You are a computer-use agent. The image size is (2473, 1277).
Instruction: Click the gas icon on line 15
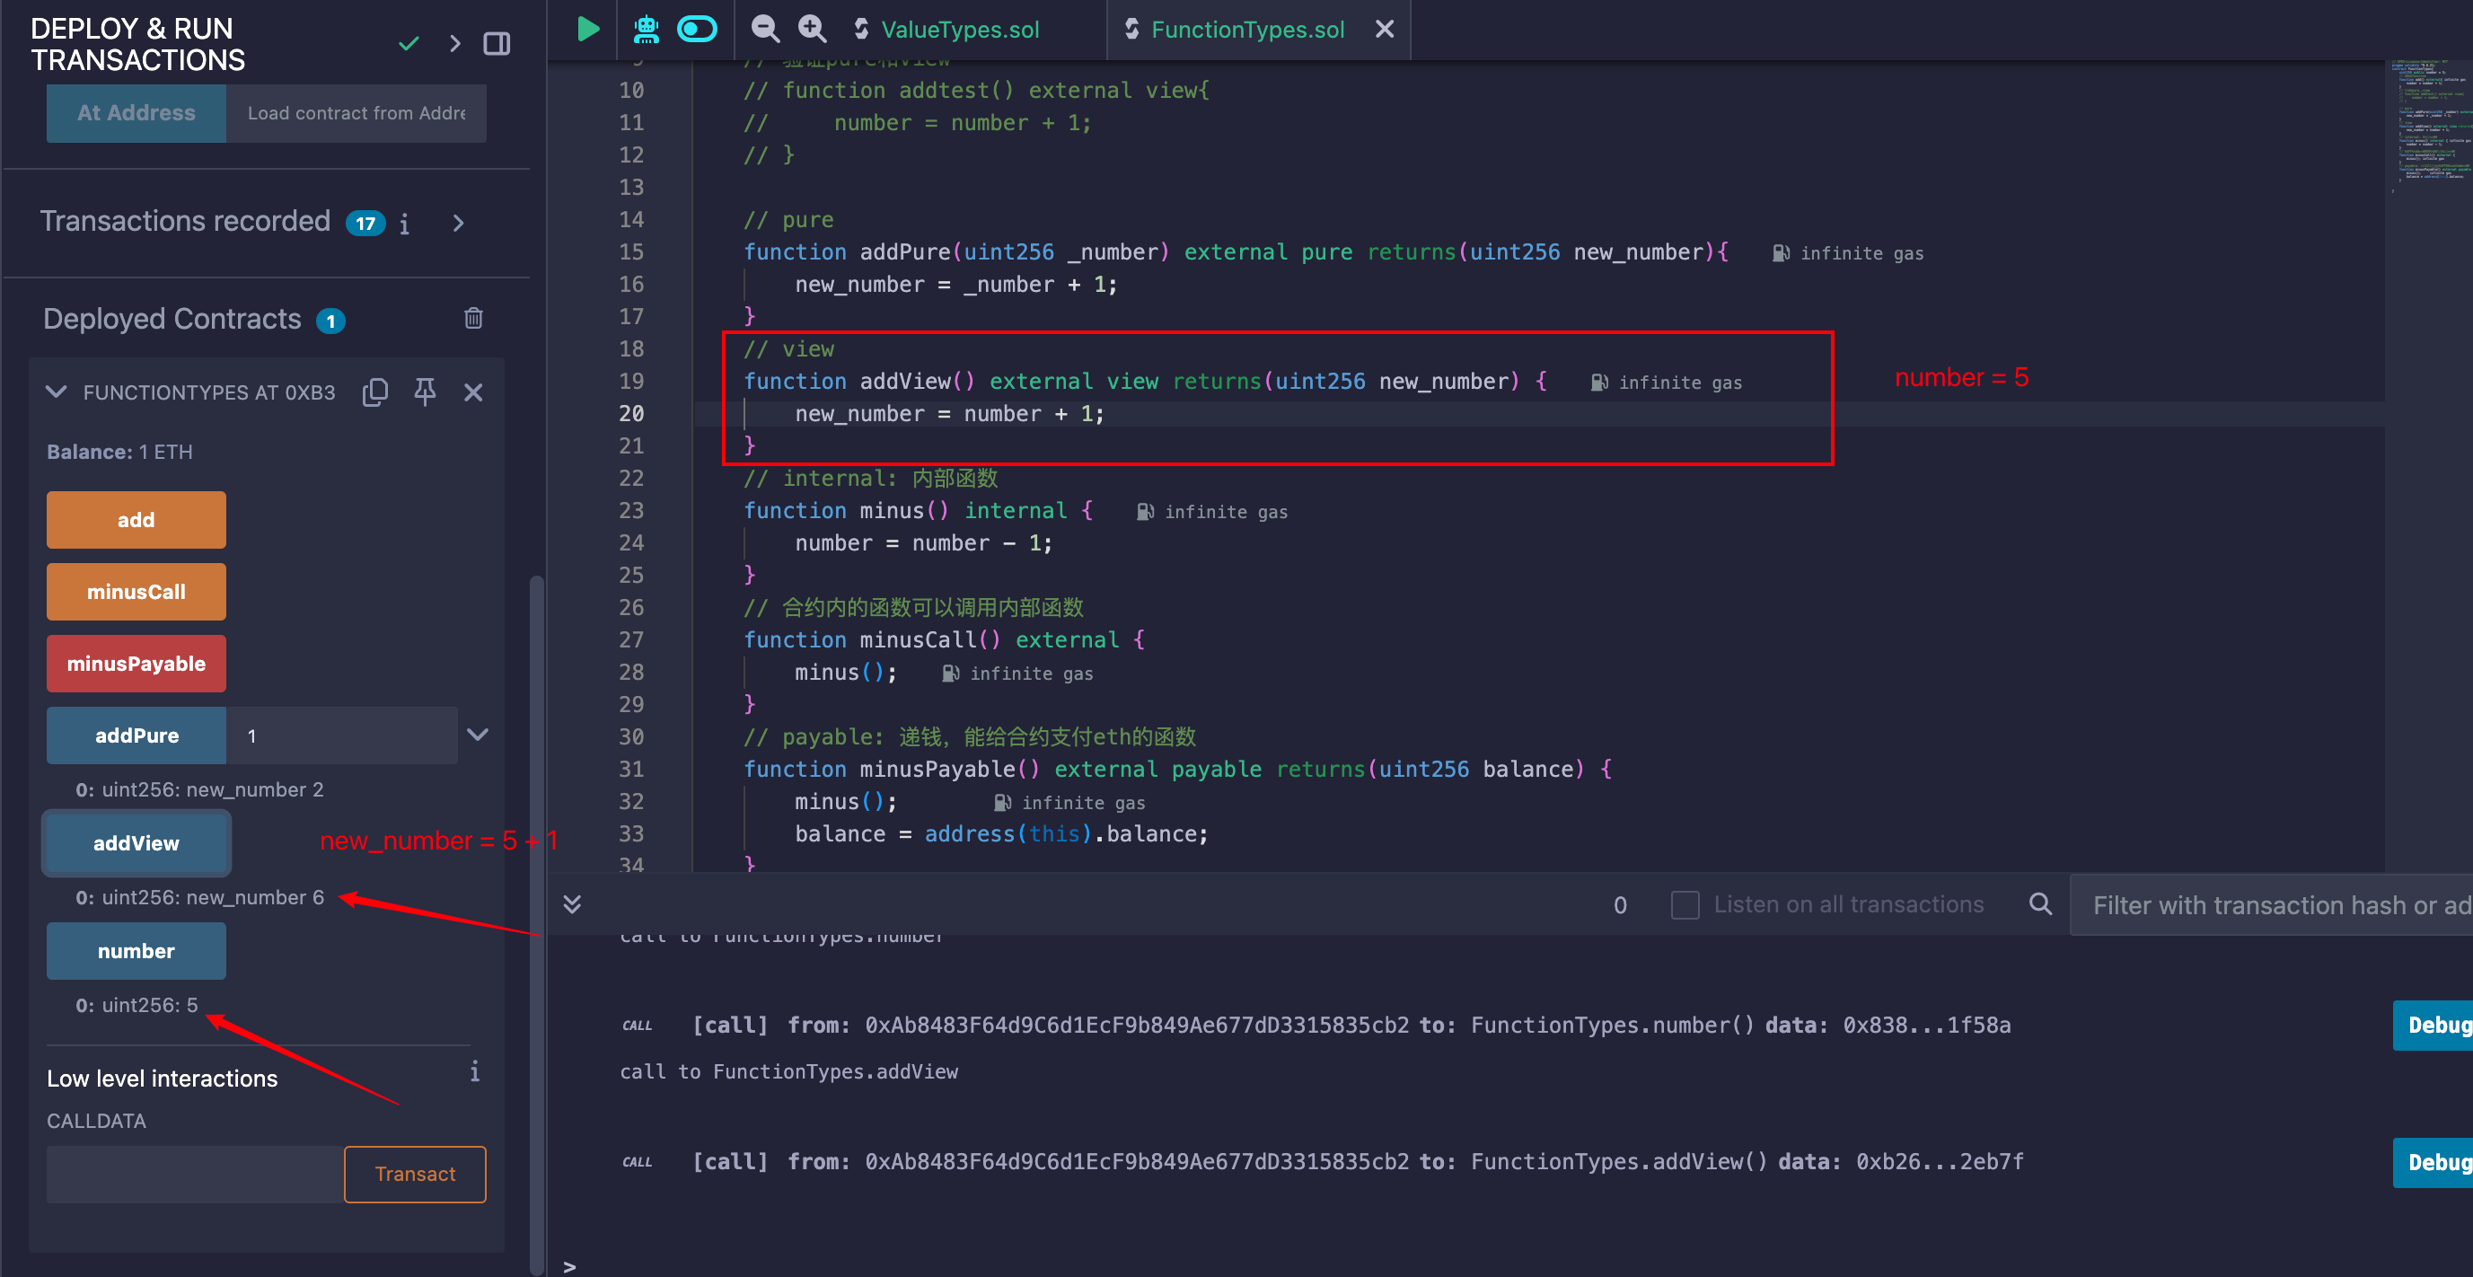pos(1781,252)
